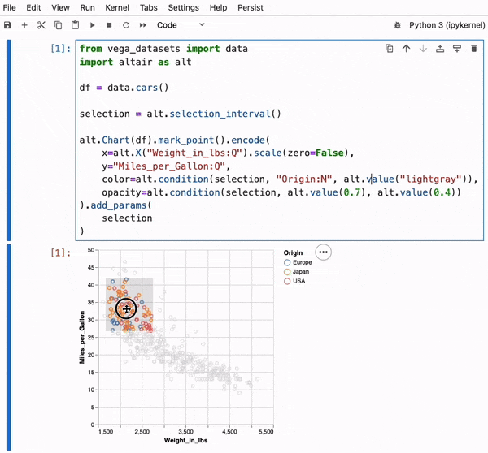The height and width of the screenshot is (453, 488).
Task: Open the Help menu
Action: tap(218, 7)
